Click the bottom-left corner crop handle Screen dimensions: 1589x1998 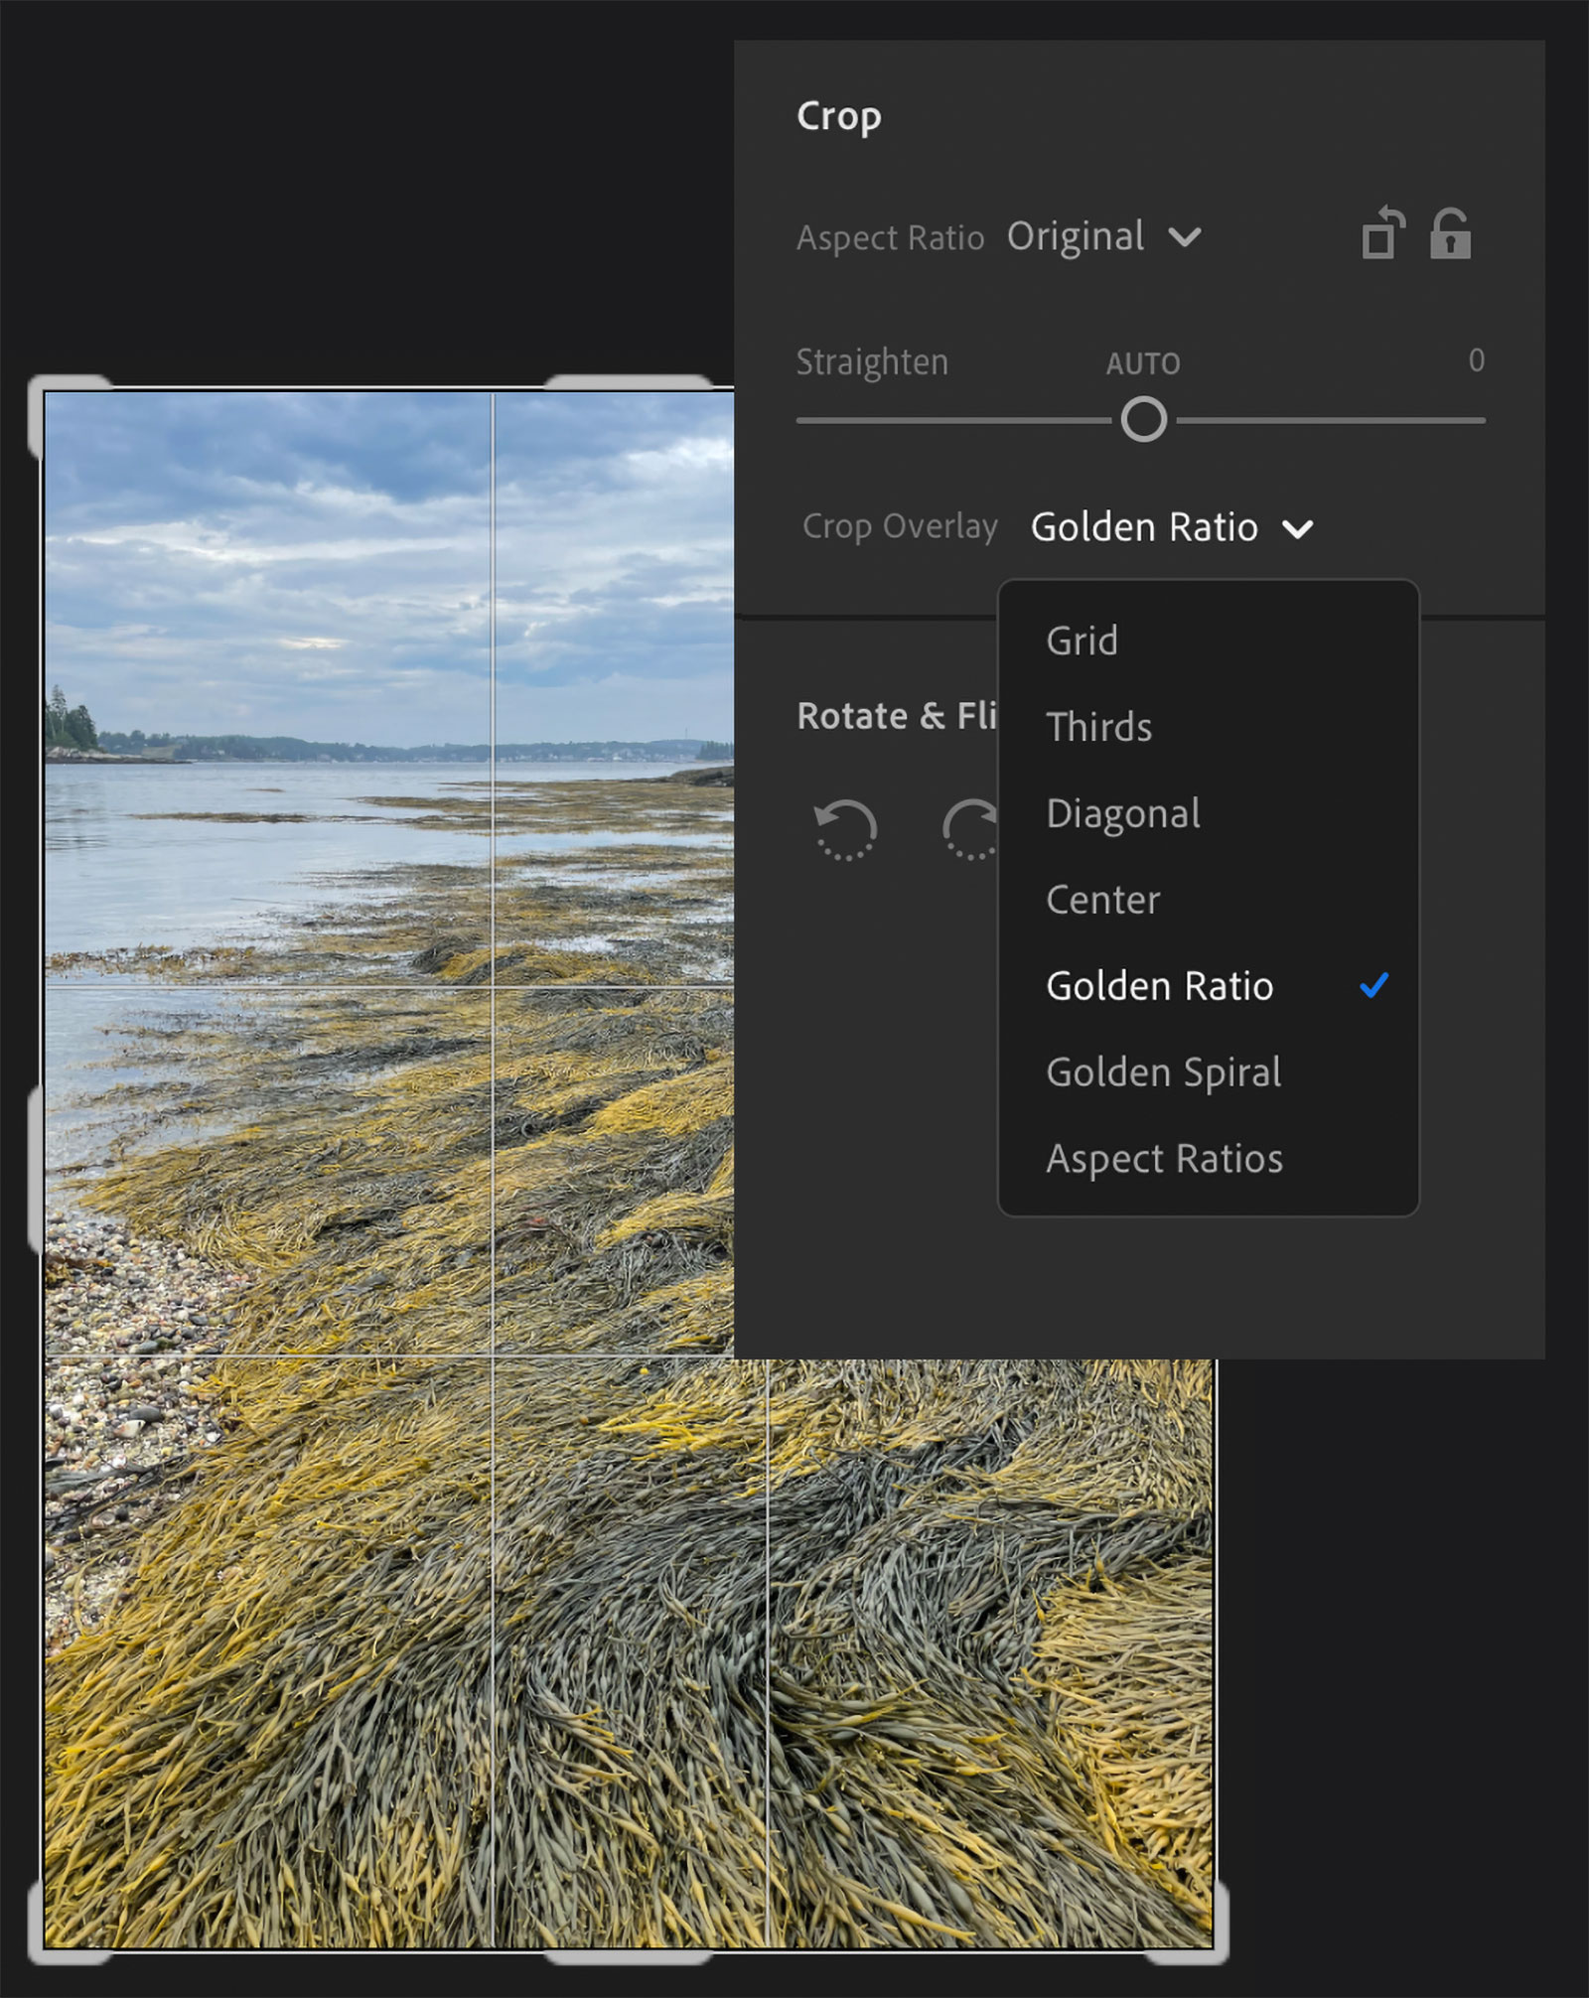click(x=50, y=1941)
